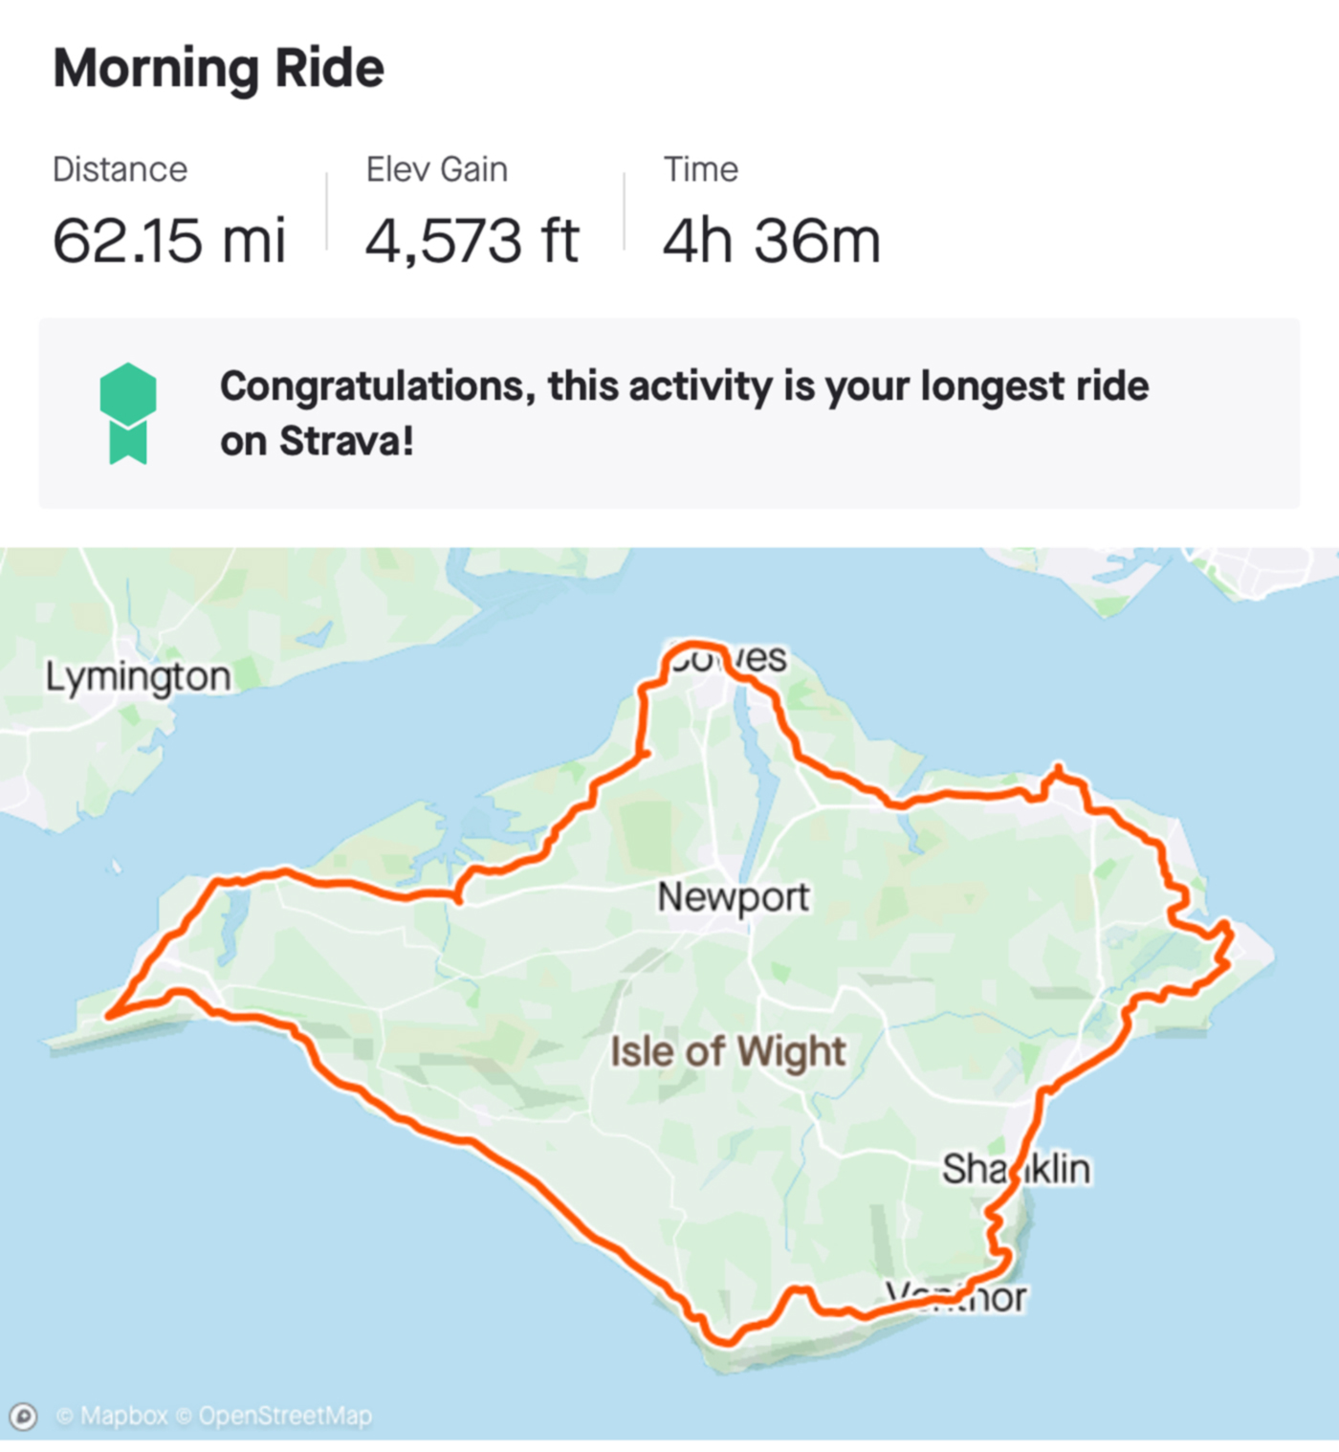Click the Isle of Wight map label

(728, 1051)
